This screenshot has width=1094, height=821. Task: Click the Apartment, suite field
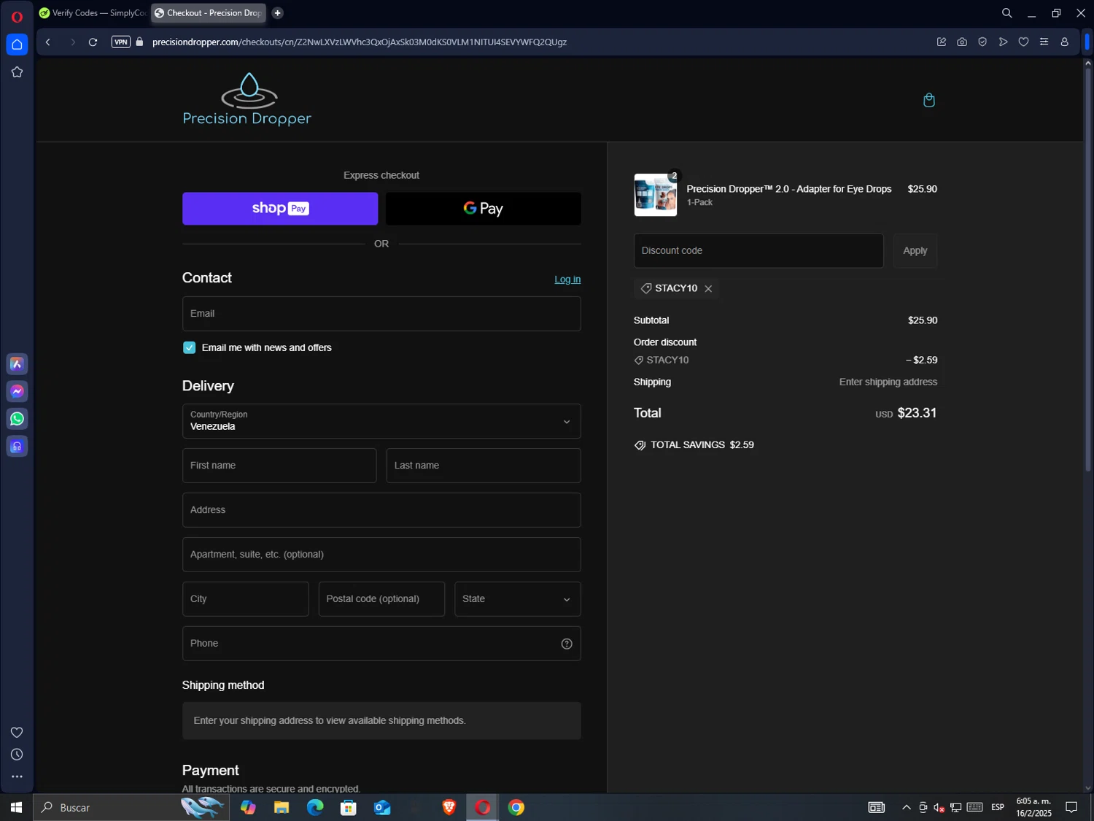[x=381, y=555]
